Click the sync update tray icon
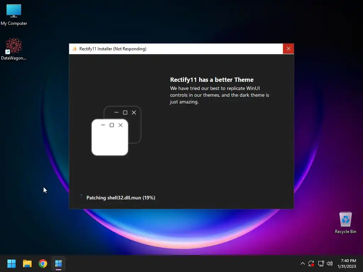 [x=311, y=263]
